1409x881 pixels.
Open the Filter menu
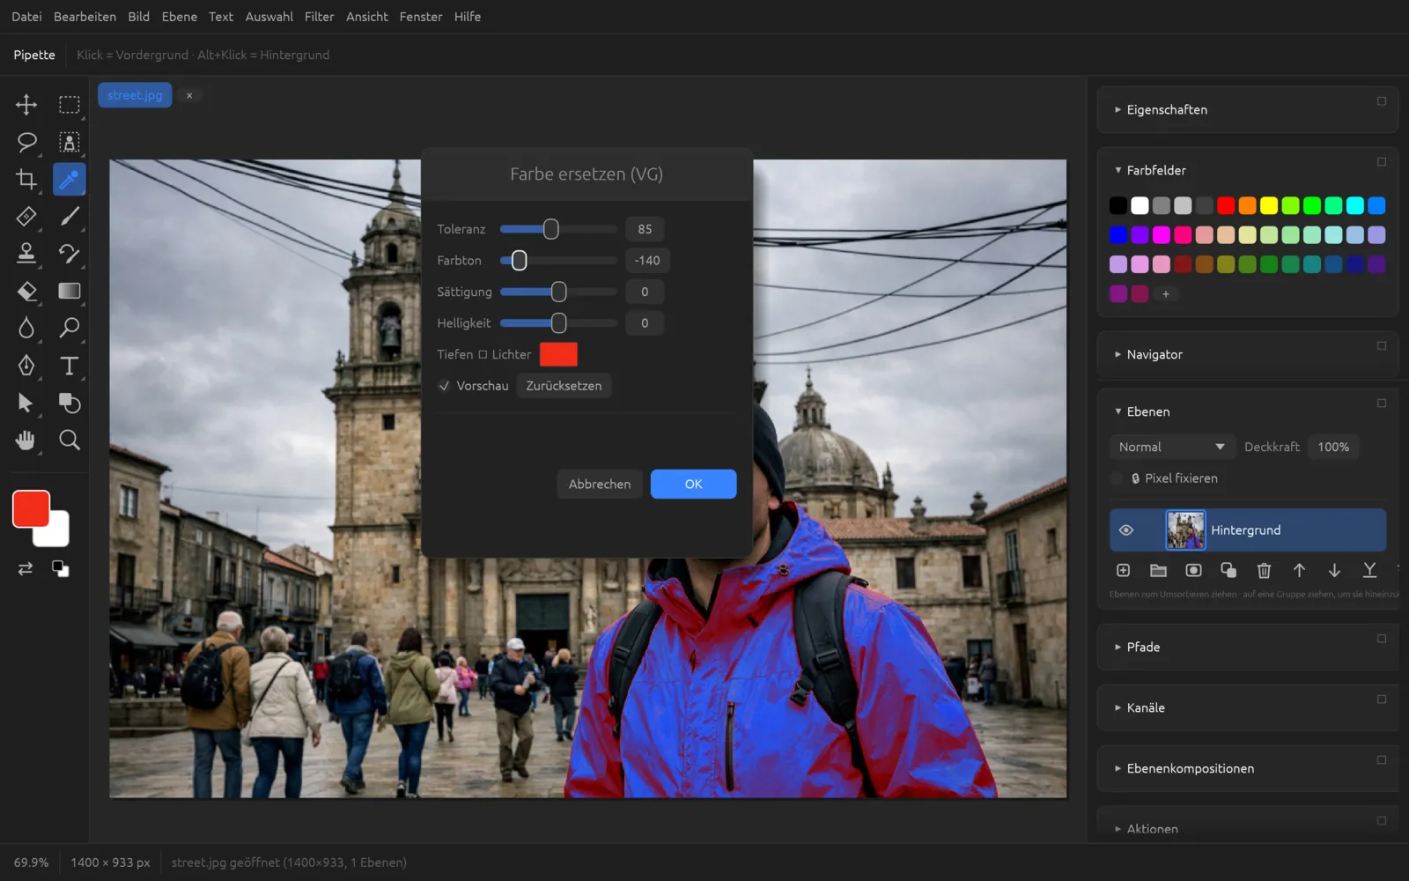[x=319, y=17]
